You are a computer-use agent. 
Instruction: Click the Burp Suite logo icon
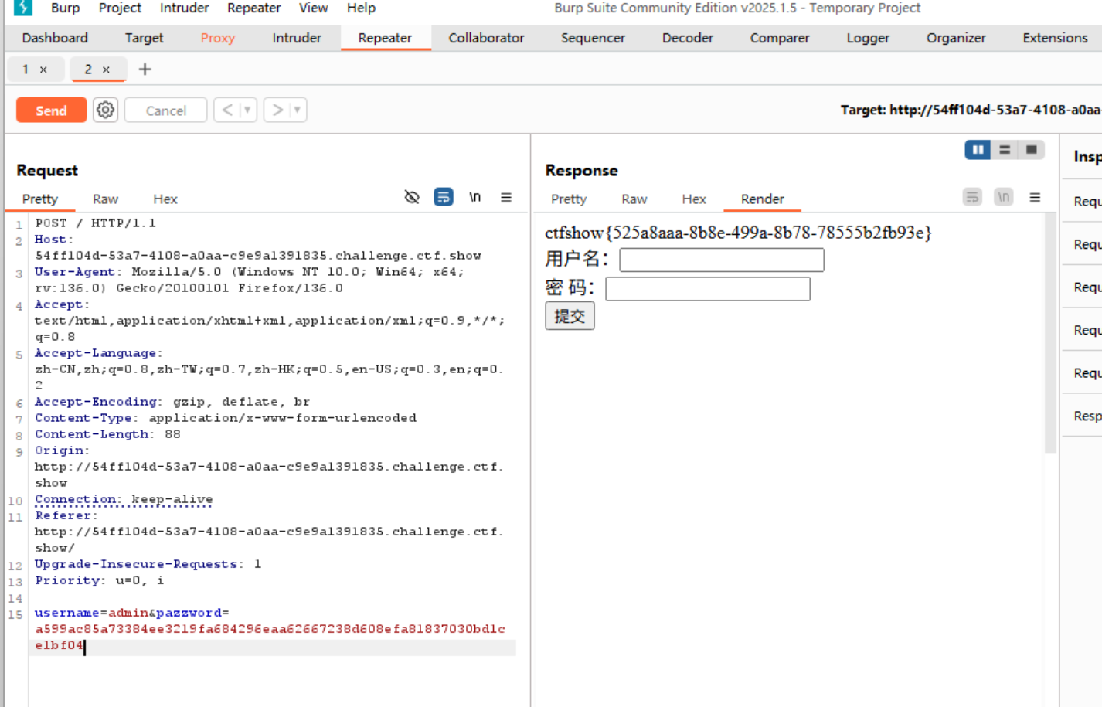[23, 8]
